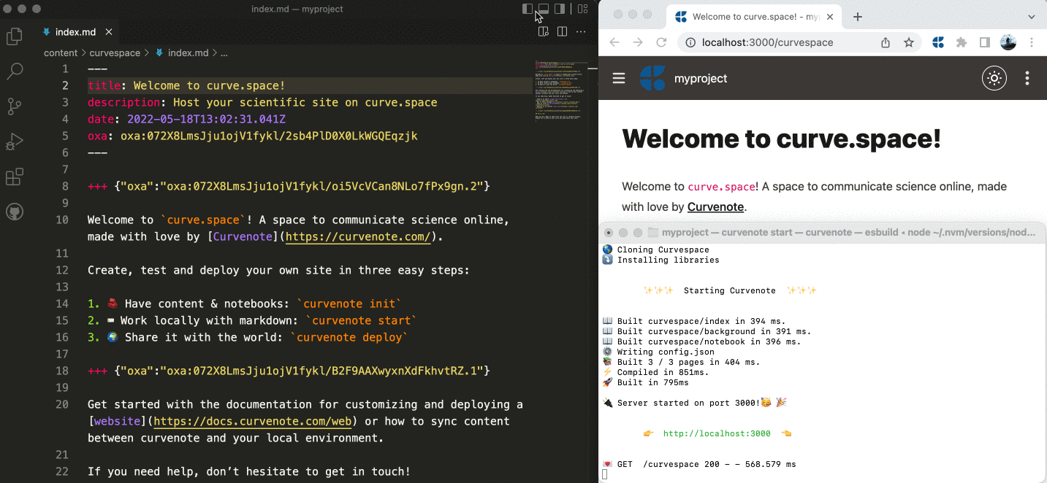Click the http://localhost:3000 link in terminal
This screenshot has width=1047, height=483.
717,433
